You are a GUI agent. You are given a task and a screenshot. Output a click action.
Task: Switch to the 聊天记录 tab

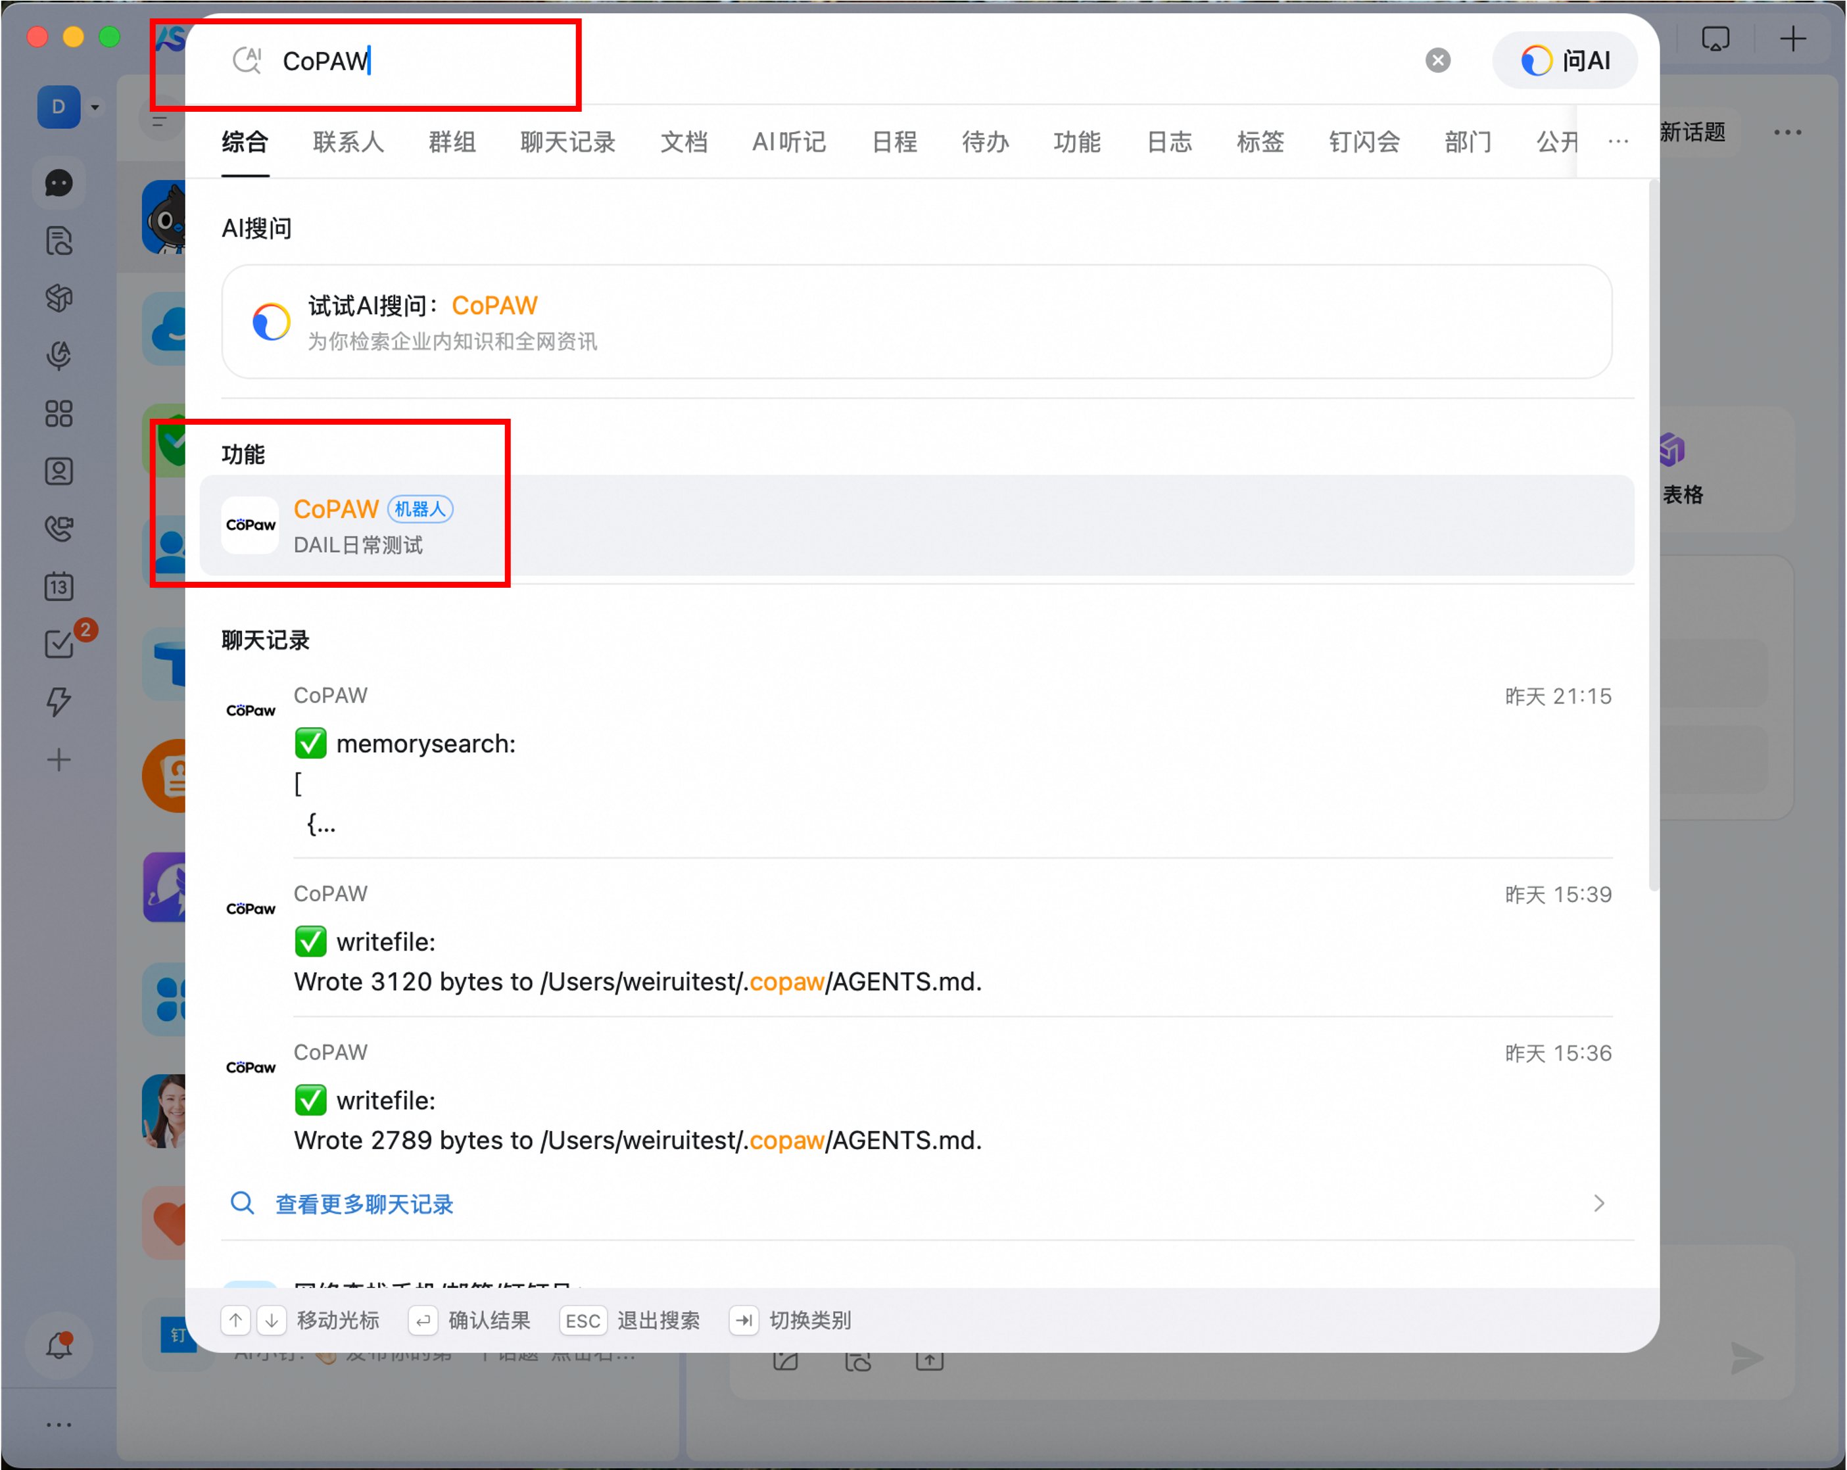567,141
